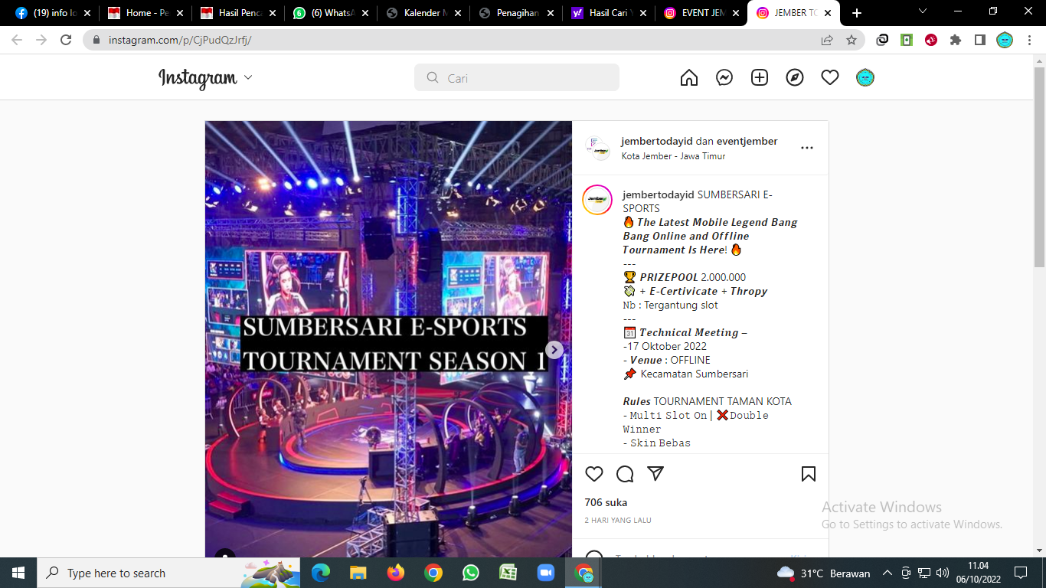Open Chrome profile avatar in toolbar

pos(1005,40)
